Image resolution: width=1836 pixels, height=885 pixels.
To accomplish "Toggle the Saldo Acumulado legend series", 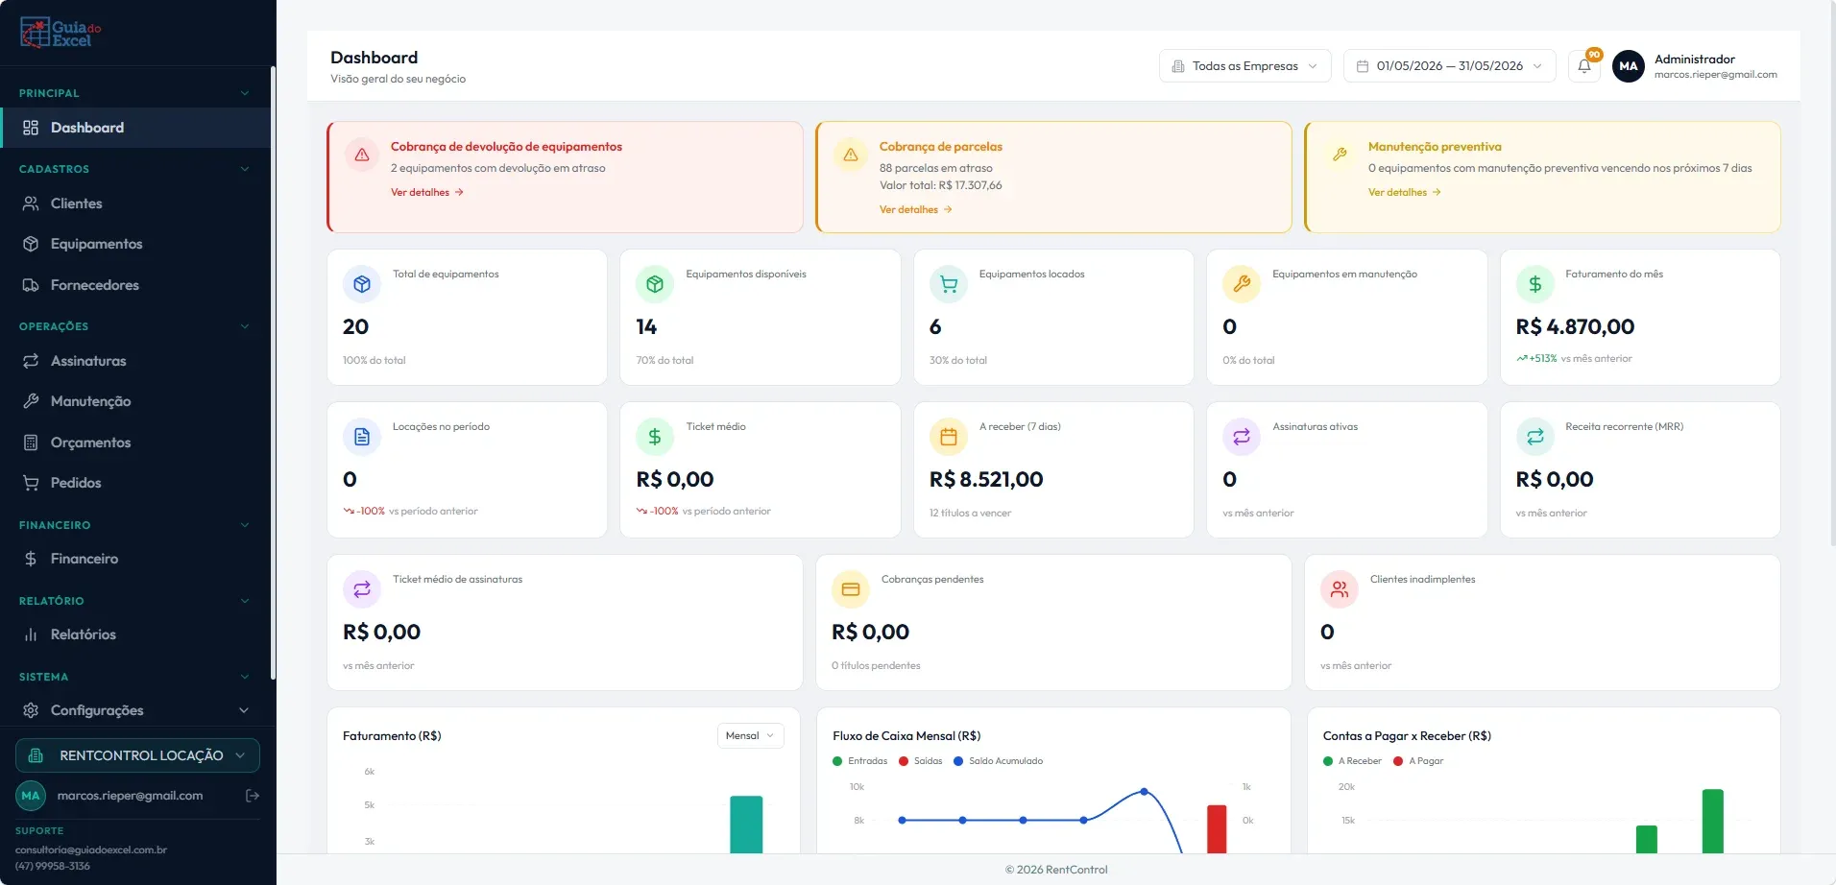I will point(998,761).
